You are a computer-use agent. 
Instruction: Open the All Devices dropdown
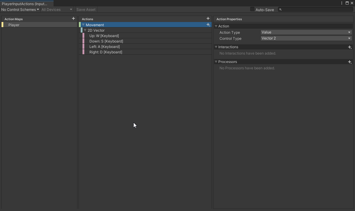pos(57,10)
